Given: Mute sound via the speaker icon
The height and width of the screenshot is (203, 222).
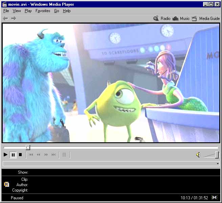Looking at the screenshot, I should coord(198,155).
